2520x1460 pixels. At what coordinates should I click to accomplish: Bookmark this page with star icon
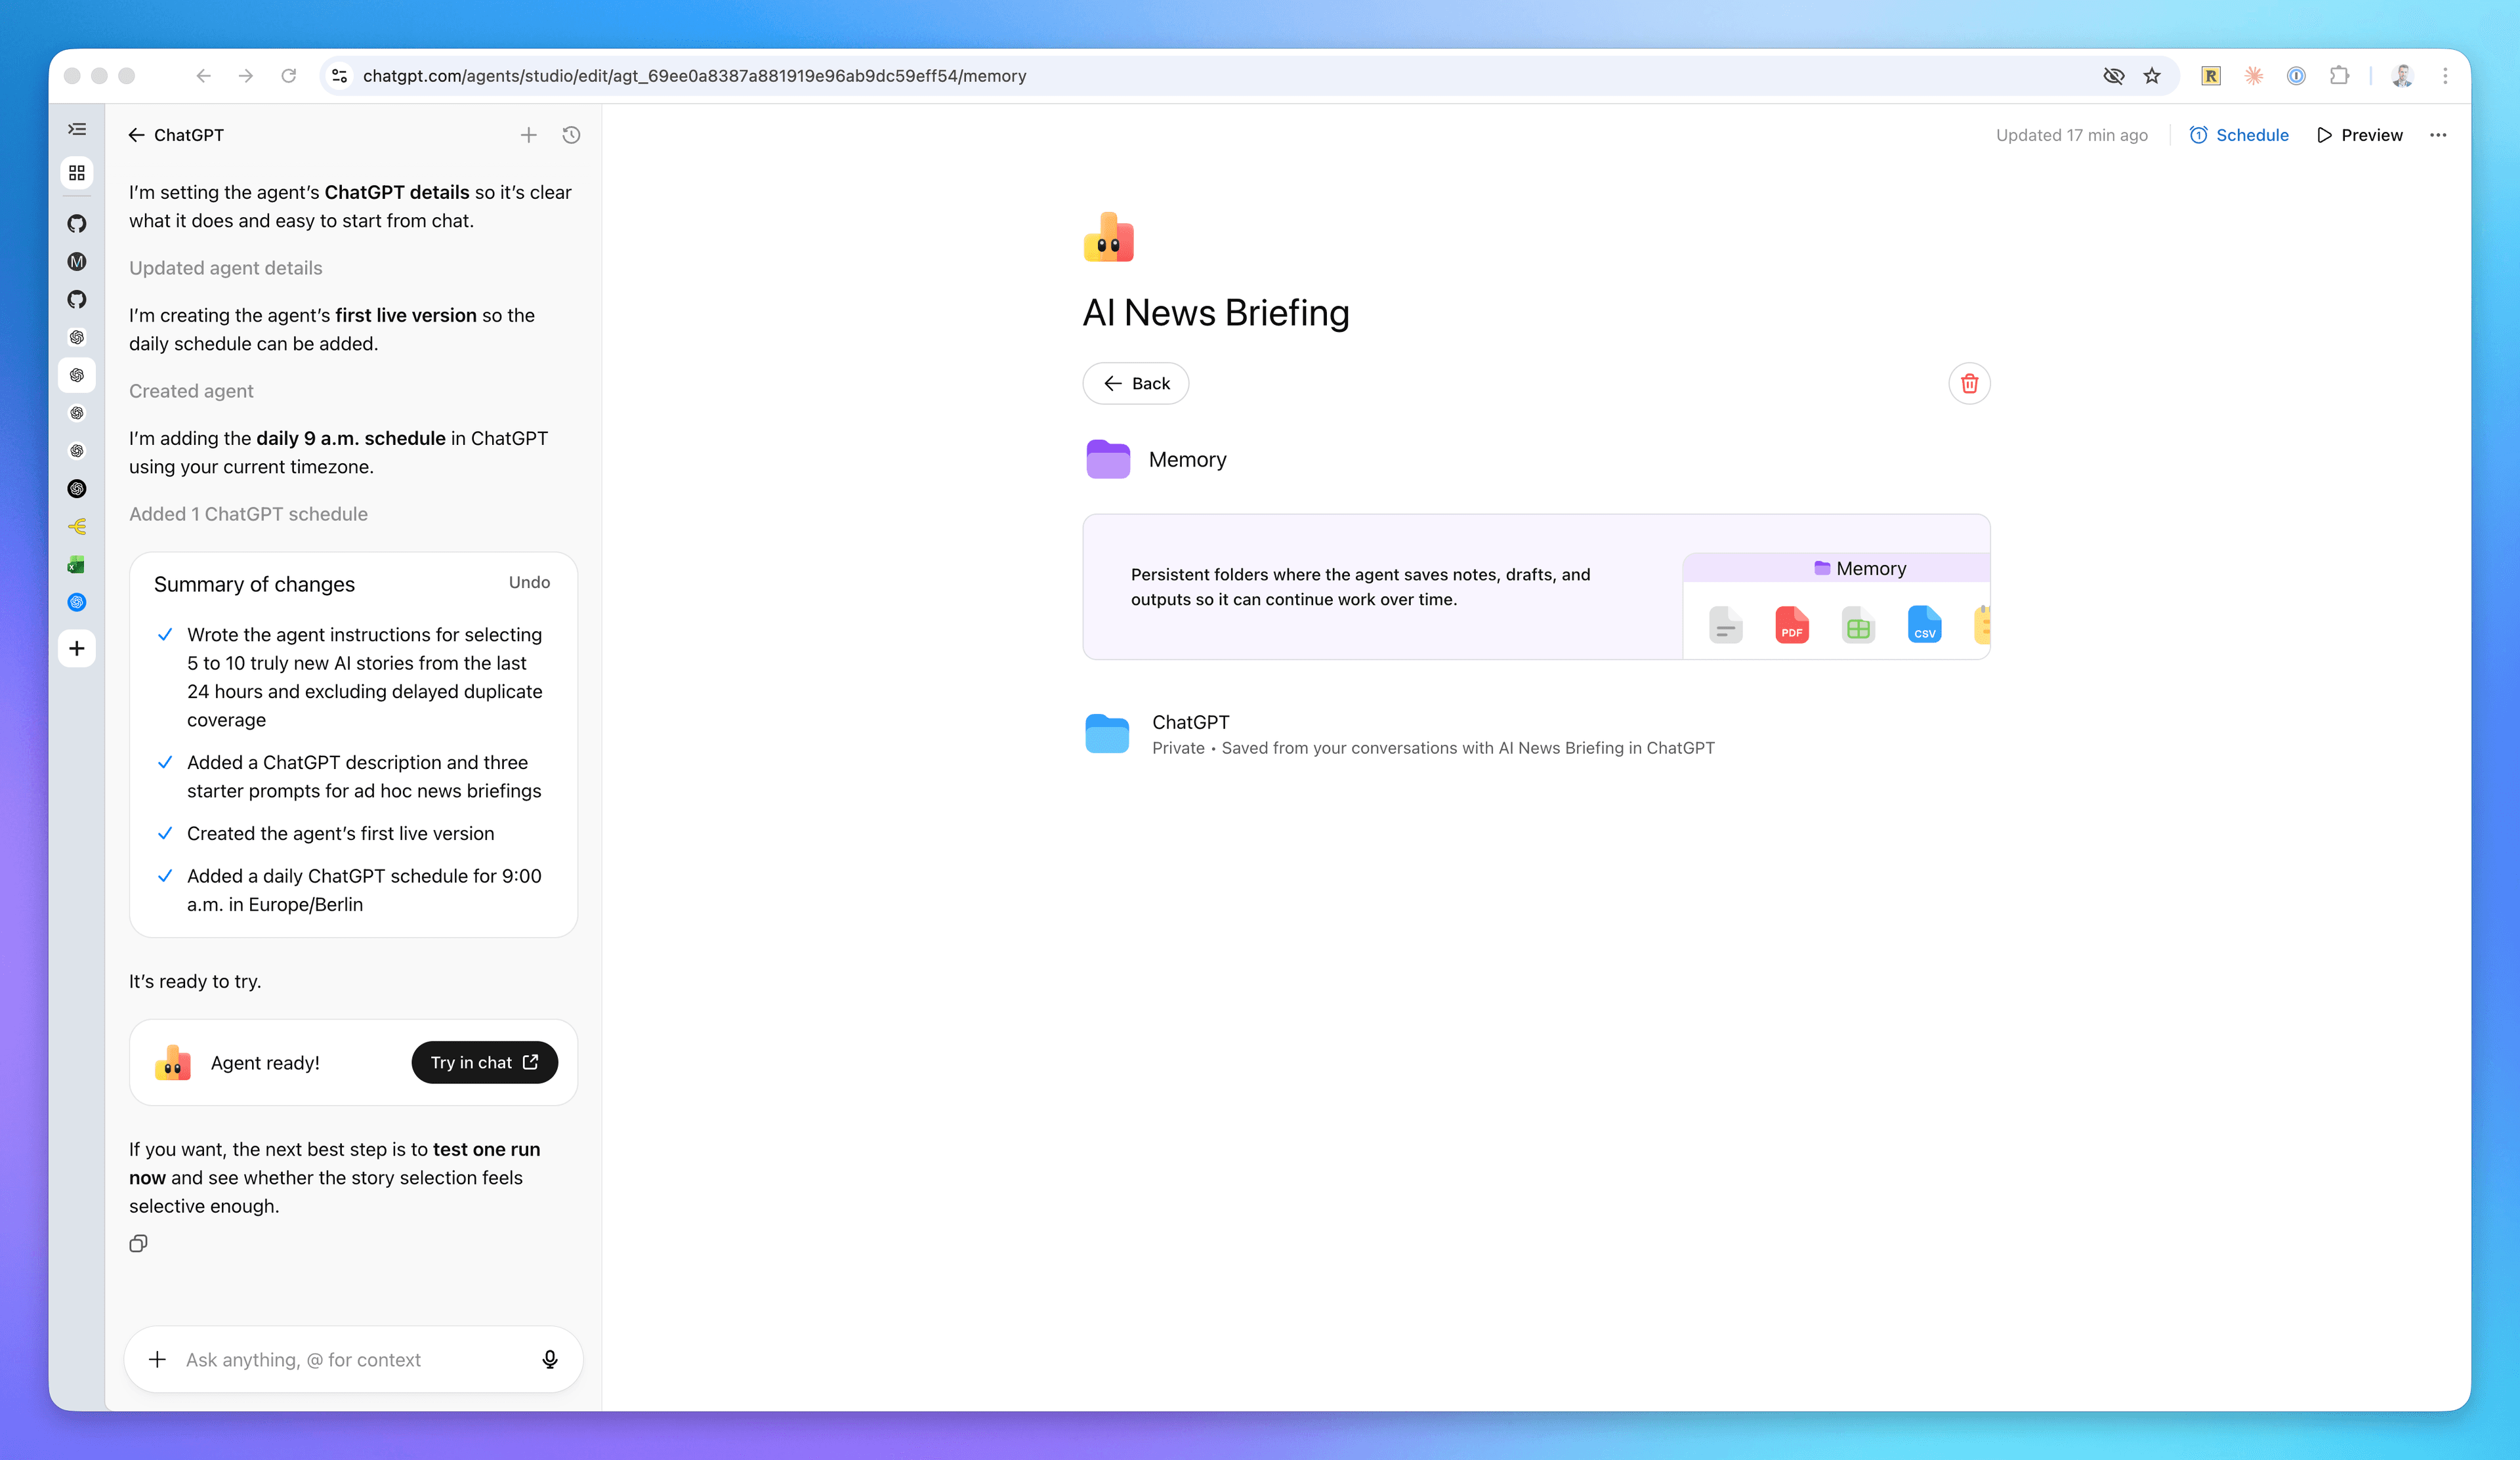pyautogui.click(x=2152, y=76)
